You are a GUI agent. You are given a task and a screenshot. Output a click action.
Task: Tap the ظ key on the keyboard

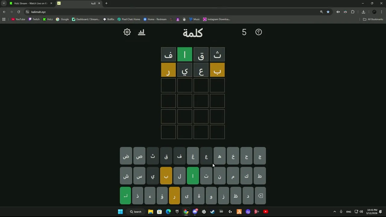pyautogui.click(x=236, y=196)
